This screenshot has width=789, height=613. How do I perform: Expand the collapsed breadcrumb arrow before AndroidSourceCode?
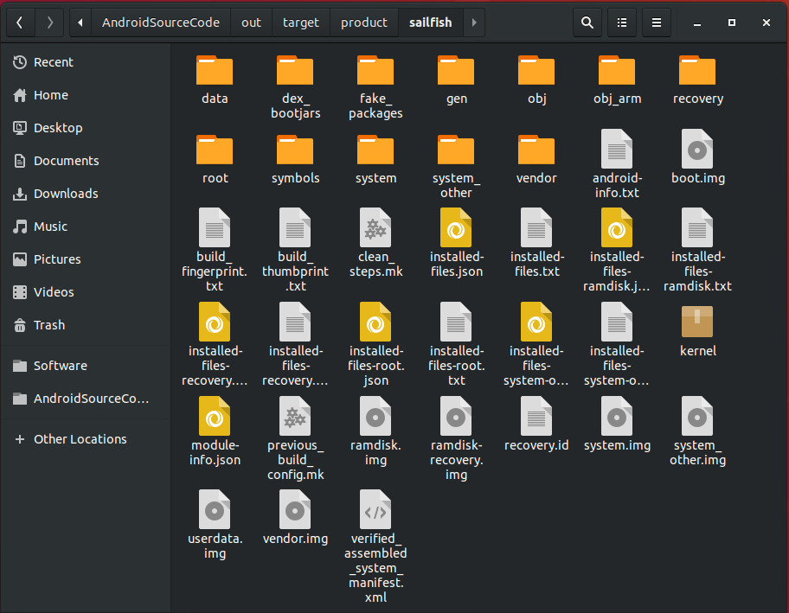80,22
